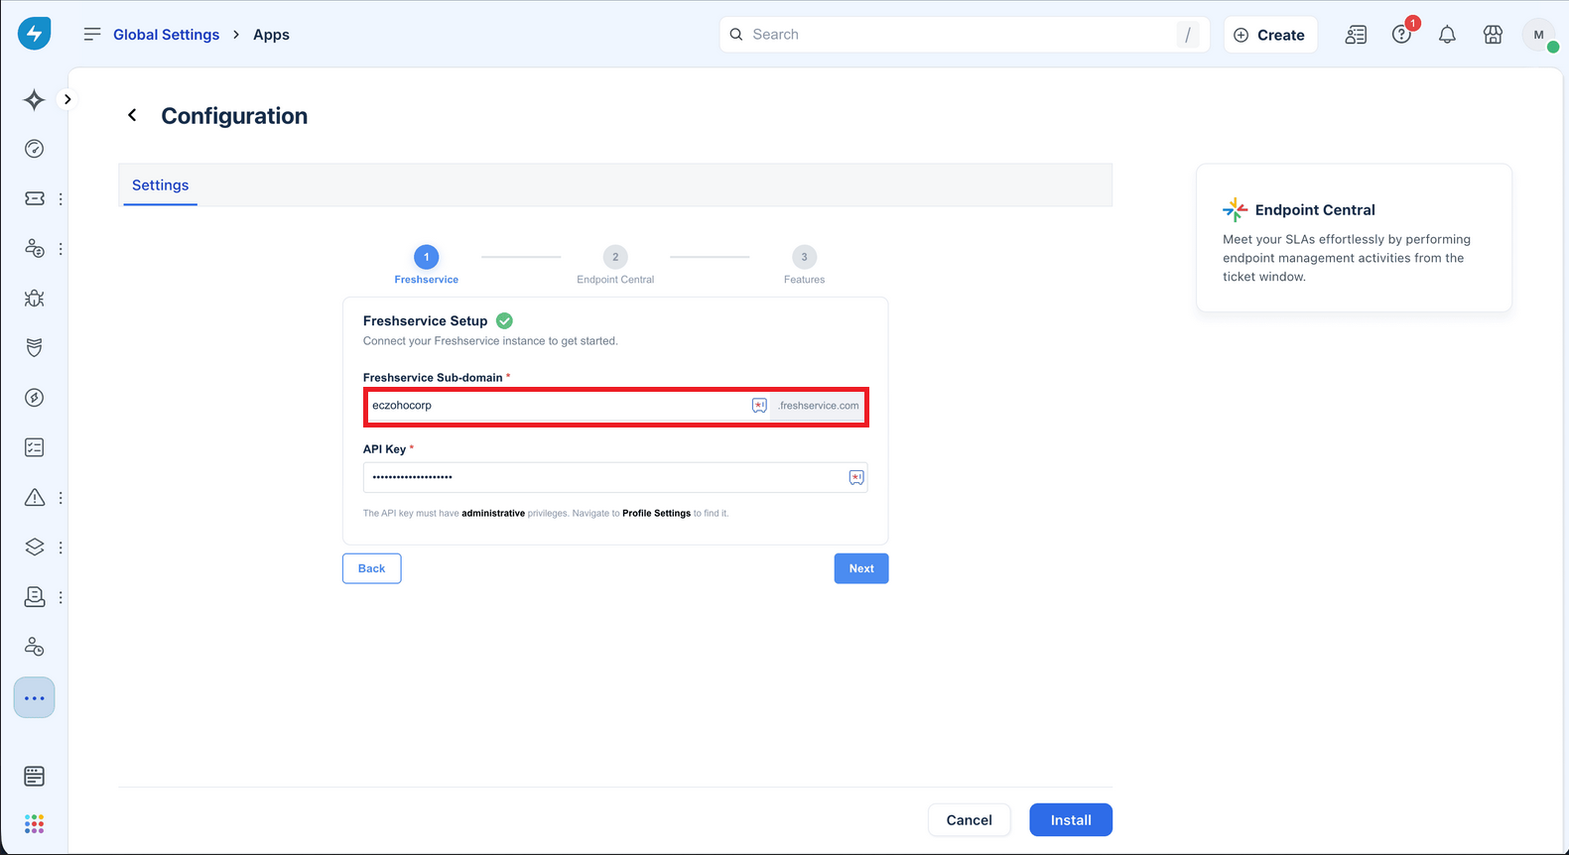Open the shield icon in sidebar
The width and height of the screenshot is (1569, 855).
pos(35,347)
